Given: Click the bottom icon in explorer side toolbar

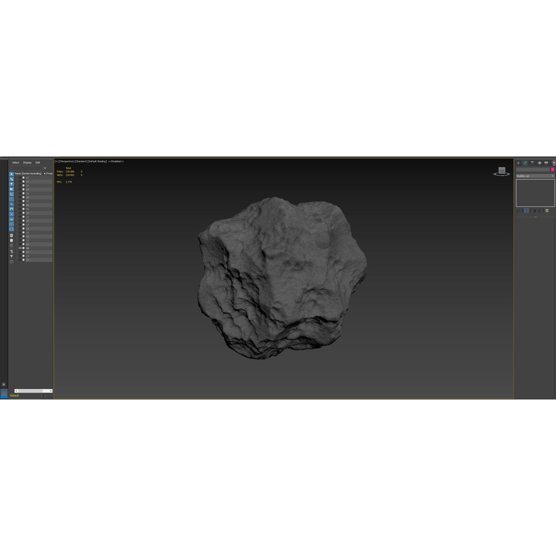Looking at the screenshot, I should pyautogui.click(x=11, y=262).
